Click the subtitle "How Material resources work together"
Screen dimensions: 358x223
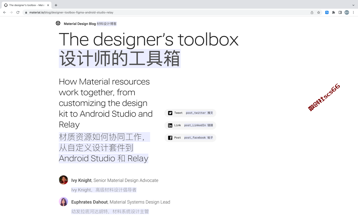point(106,103)
